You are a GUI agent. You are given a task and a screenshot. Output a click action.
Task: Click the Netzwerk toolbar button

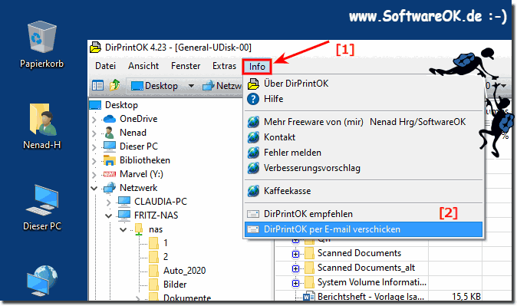222,86
